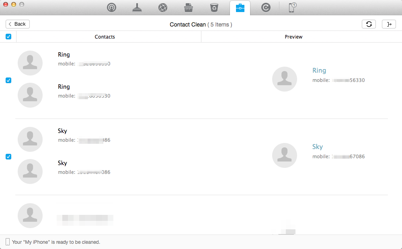Click the merged Sky preview avatar
Viewport: 402px width, 249px height.
tap(285, 155)
